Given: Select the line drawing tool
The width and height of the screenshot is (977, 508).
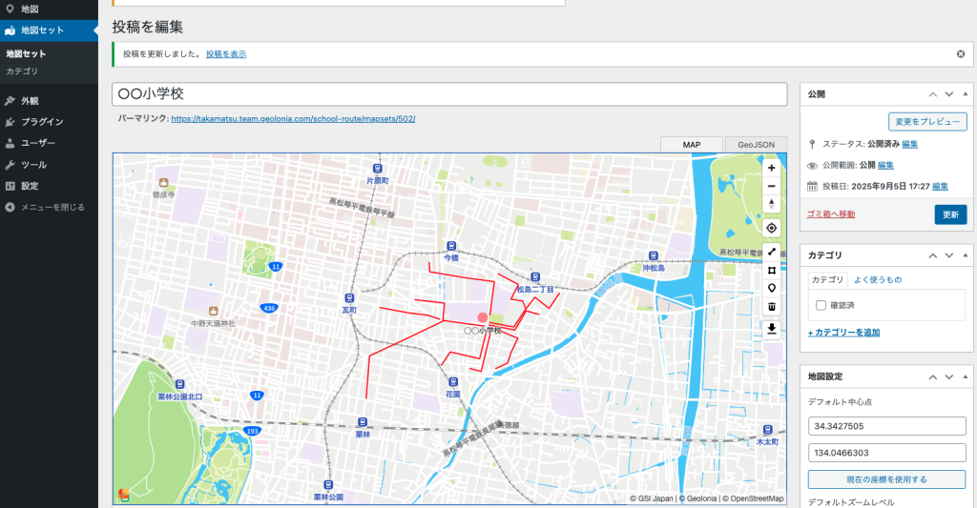Looking at the screenshot, I should click(x=771, y=251).
